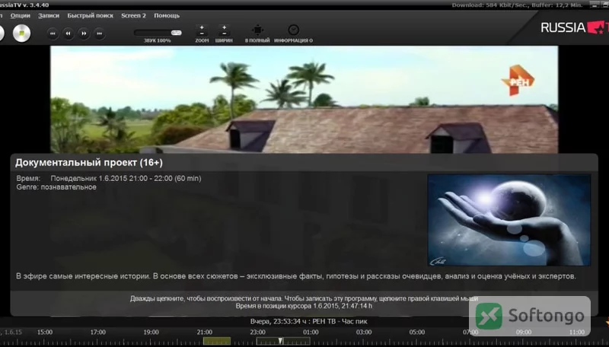Click the РЕН channel logo on the video
Image resolution: width=609 pixels, height=347 pixels.
pos(518,81)
